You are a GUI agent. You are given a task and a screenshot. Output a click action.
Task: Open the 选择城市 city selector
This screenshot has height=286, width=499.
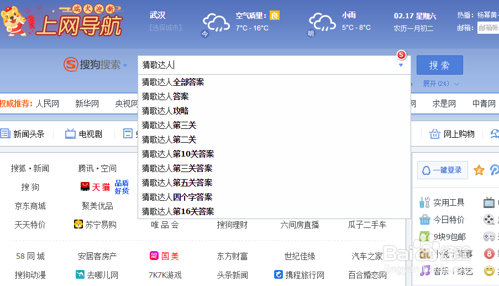click(x=165, y=28)
